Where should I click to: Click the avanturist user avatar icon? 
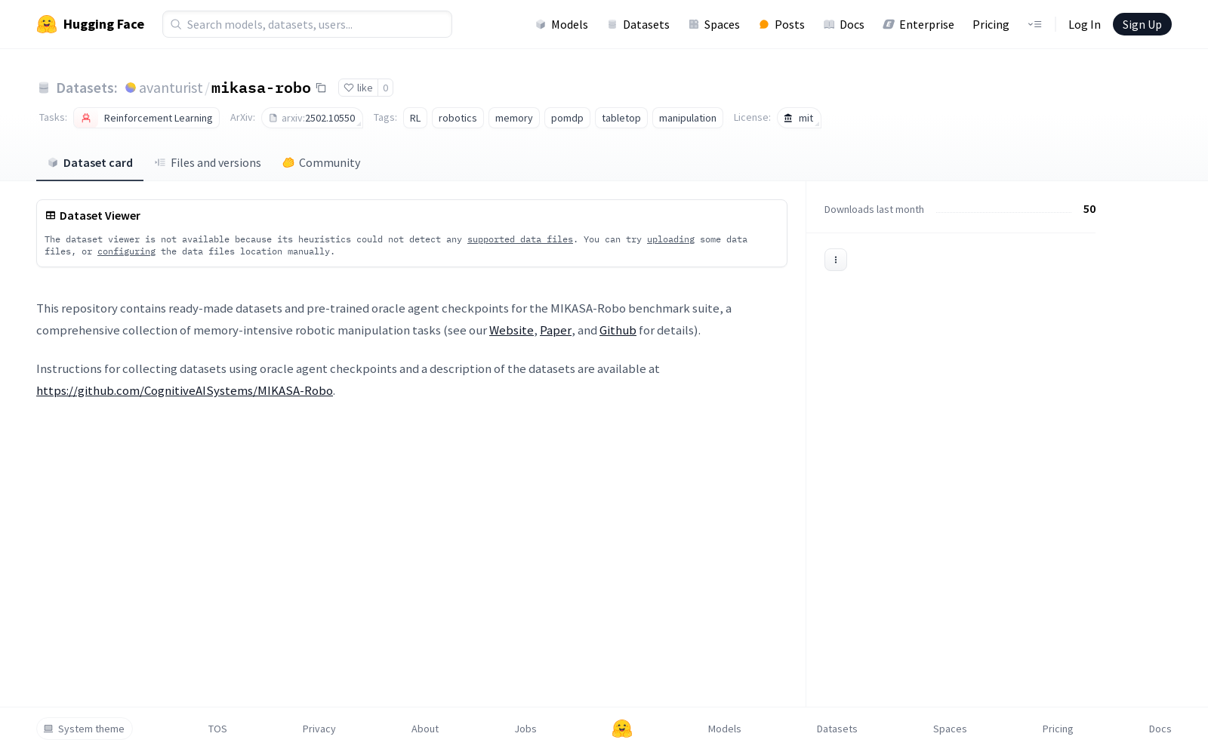131,88
